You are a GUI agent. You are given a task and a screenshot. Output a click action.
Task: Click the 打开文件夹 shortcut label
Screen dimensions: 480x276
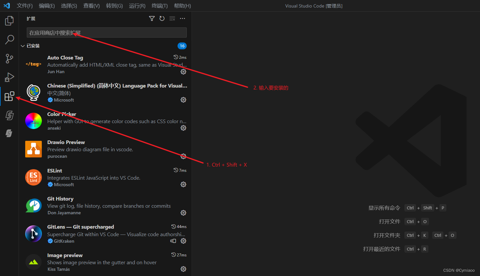[387, 235]
